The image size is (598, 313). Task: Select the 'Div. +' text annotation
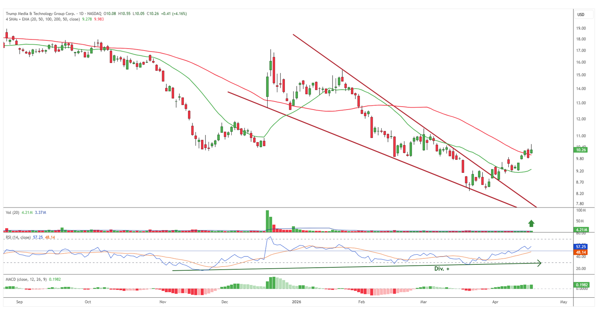(x=441, y=268)
